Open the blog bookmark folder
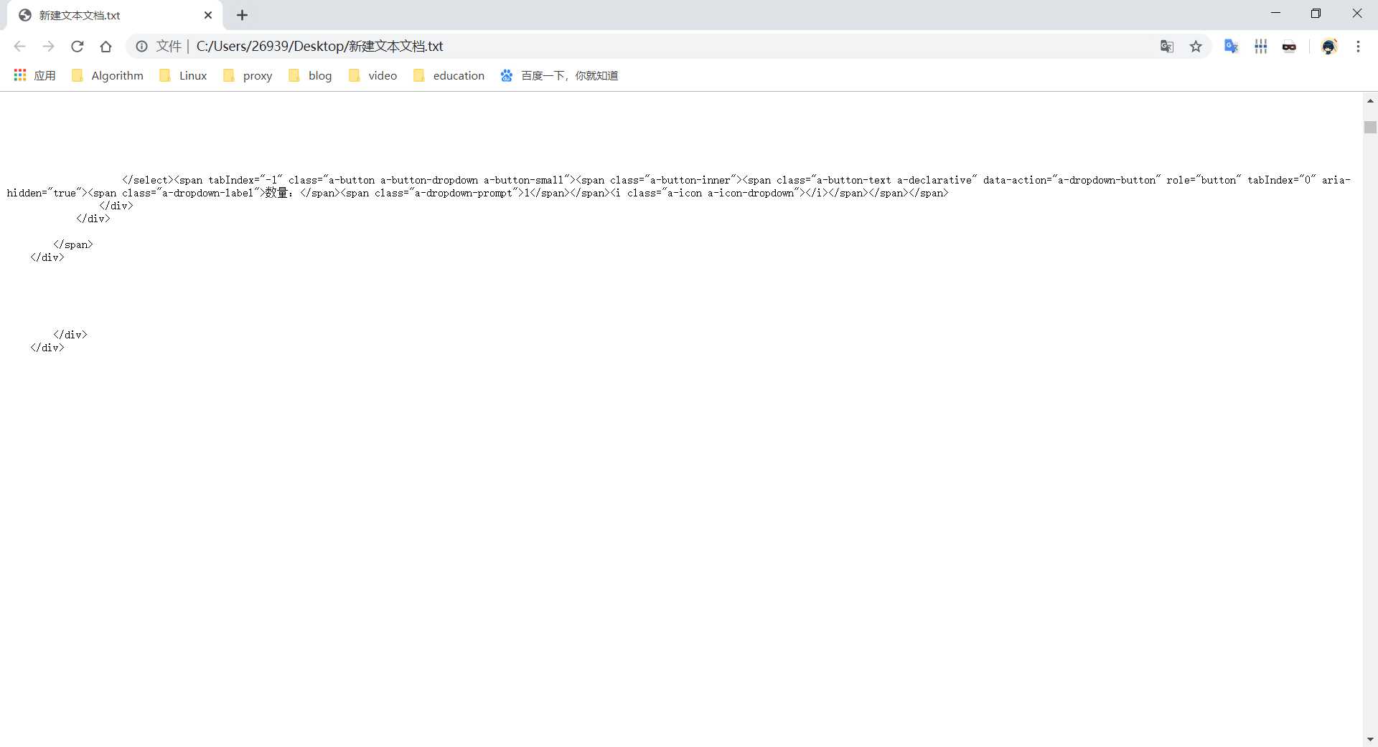The height and width of the screenshot is (747, 1378). pos(310,75)
